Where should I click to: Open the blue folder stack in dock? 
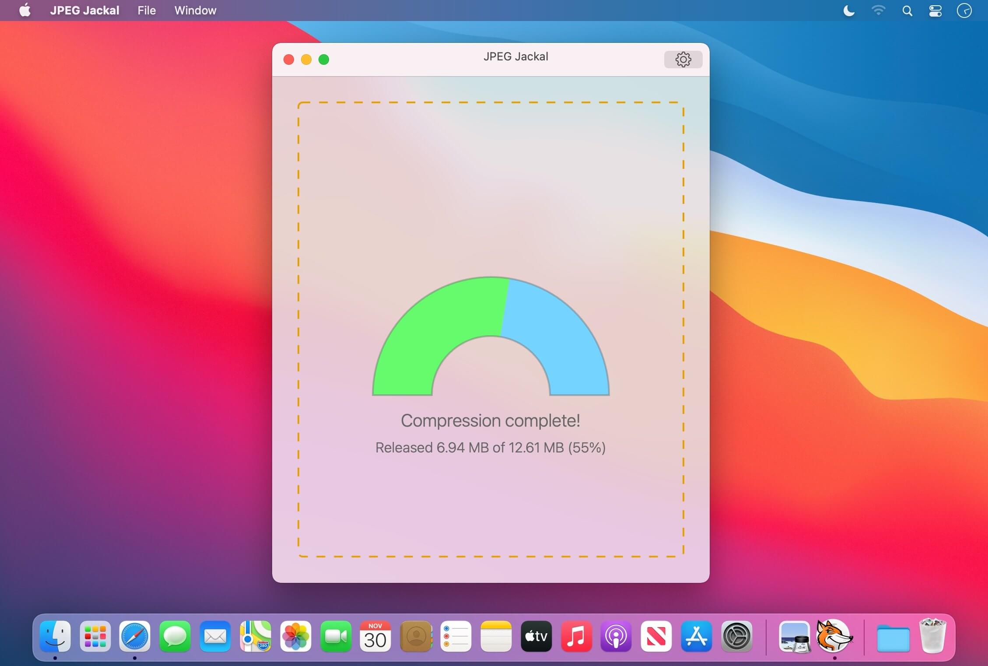[893, 638]
